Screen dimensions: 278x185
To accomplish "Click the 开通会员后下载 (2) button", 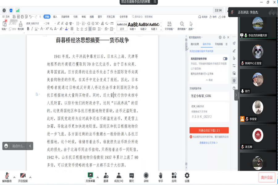I will click(209, 130).
